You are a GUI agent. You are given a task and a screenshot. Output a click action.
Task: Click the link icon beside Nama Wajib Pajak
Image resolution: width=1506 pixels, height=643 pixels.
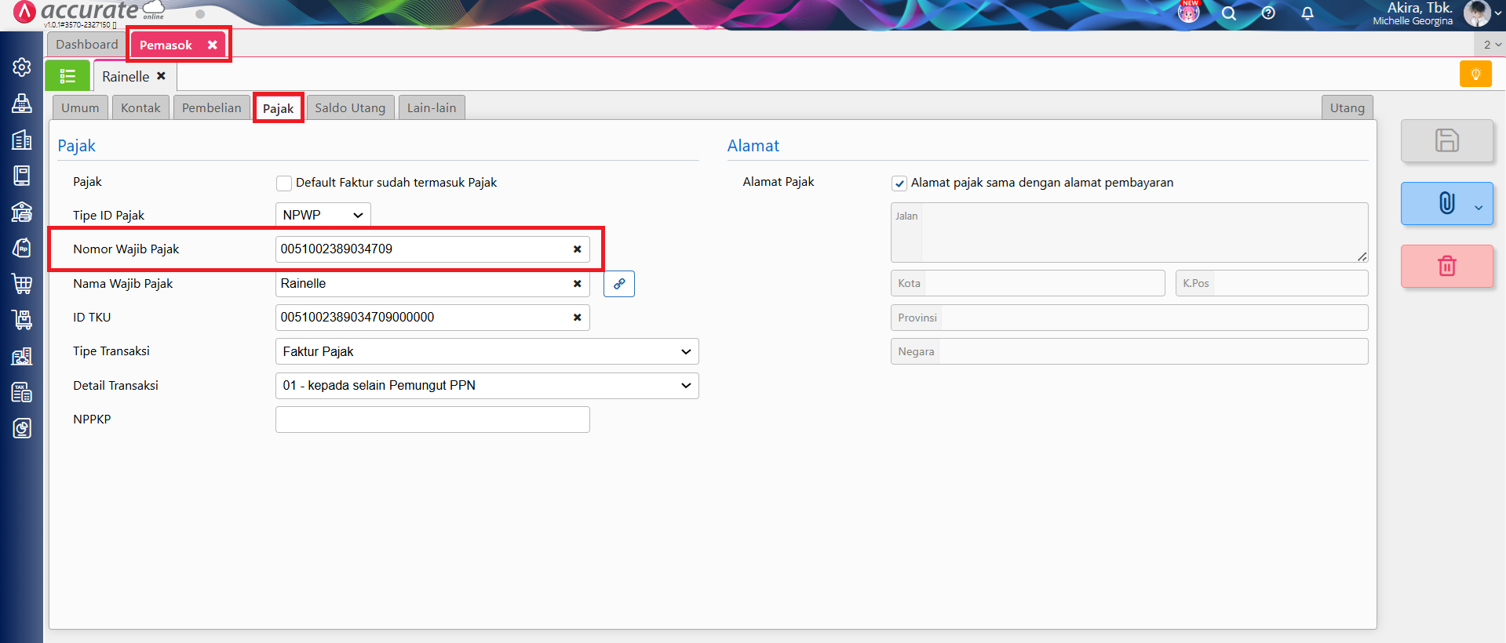coord(618,284)
